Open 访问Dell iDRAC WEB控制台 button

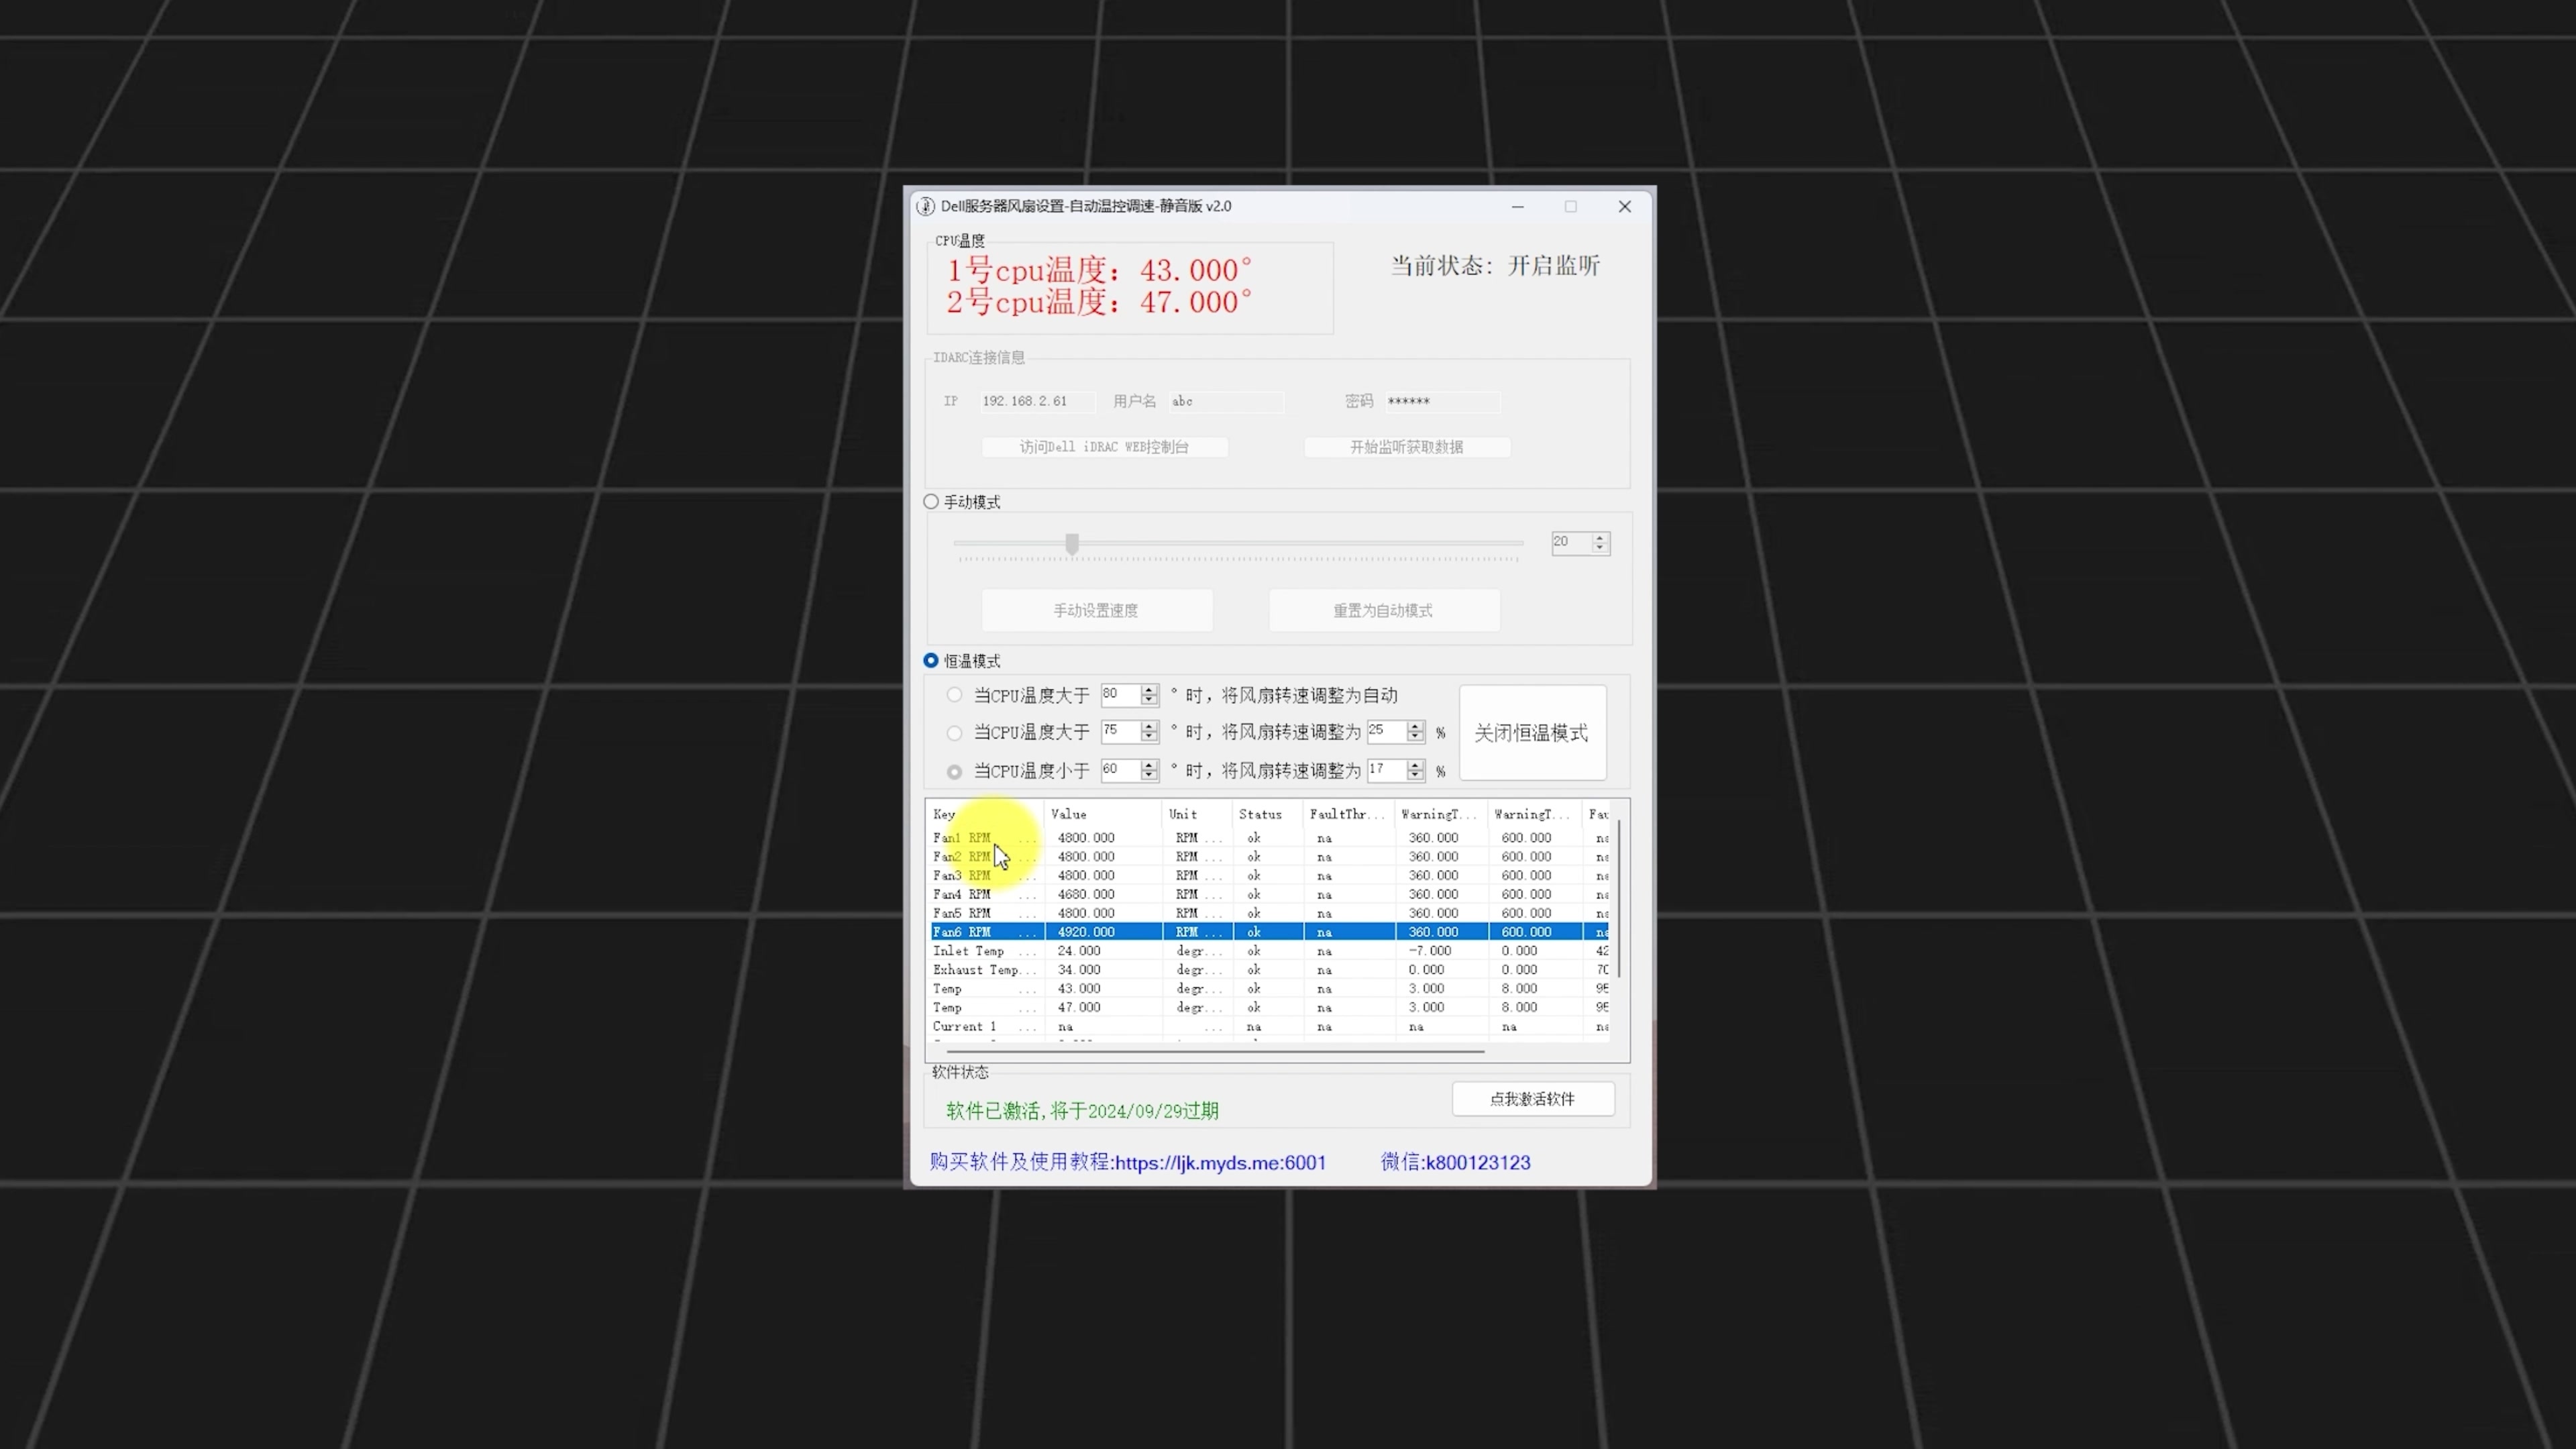point(1104,447)
